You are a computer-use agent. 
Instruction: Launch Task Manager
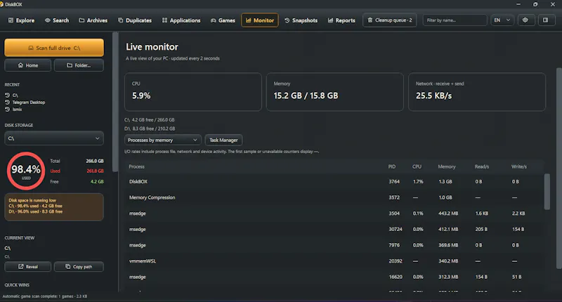(223, 140)
